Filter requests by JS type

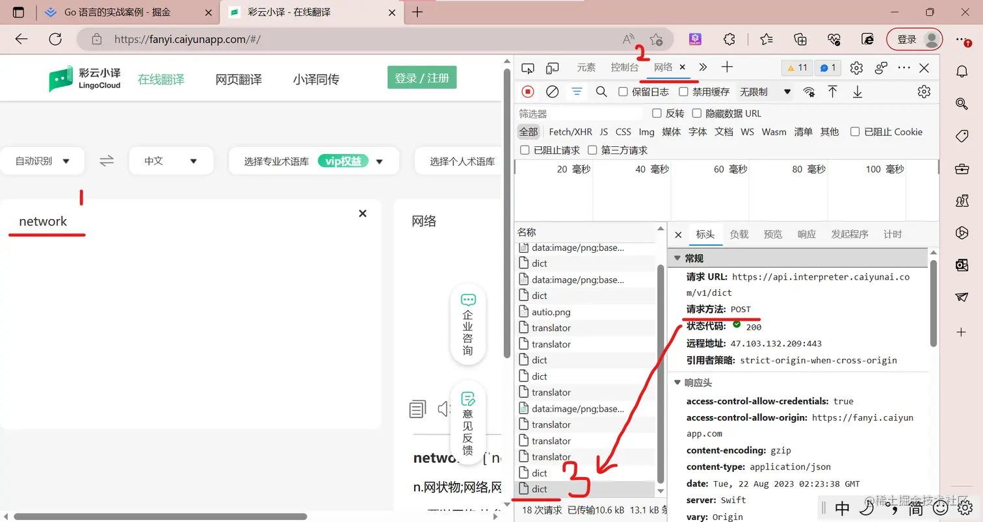[x=604, y=131]
